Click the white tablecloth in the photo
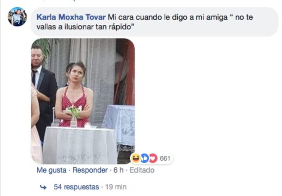The height and width of the screenshot is (196, 282). [x=80, y=145]
